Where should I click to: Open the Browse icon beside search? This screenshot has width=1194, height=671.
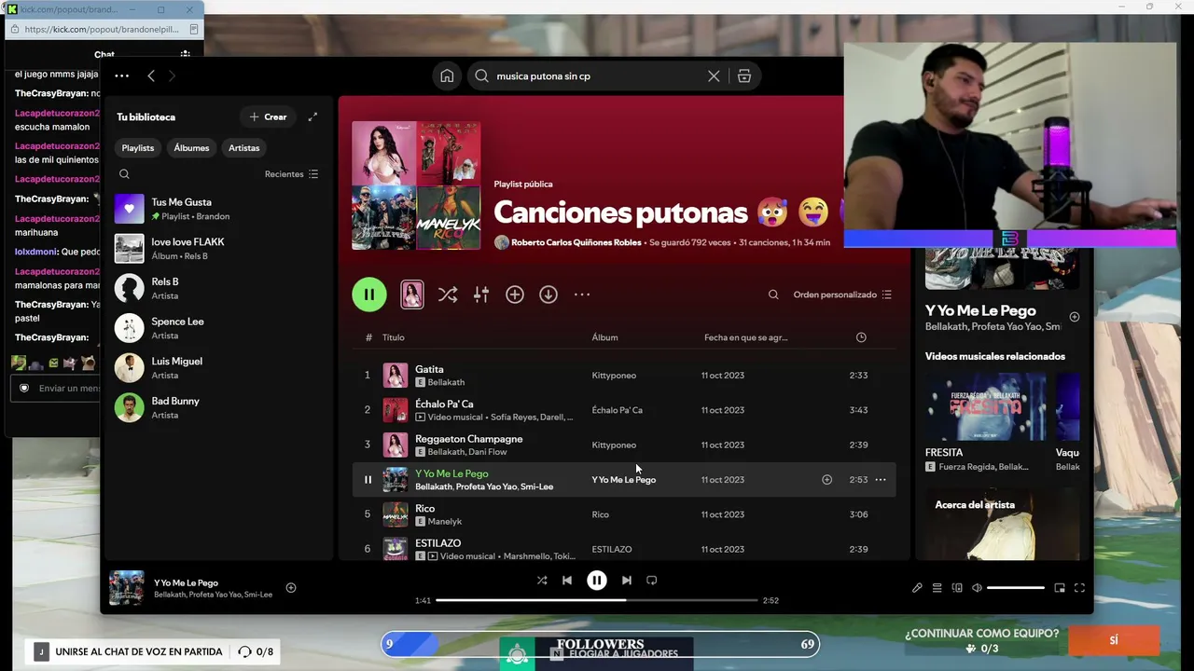coord(744,76)
